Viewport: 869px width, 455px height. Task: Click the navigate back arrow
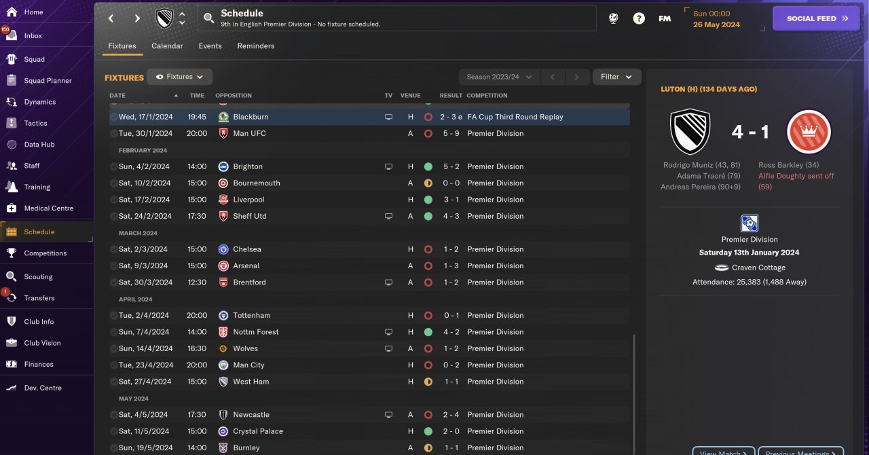click(111, 19)
